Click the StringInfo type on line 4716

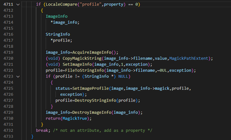(x=58, y=34)
